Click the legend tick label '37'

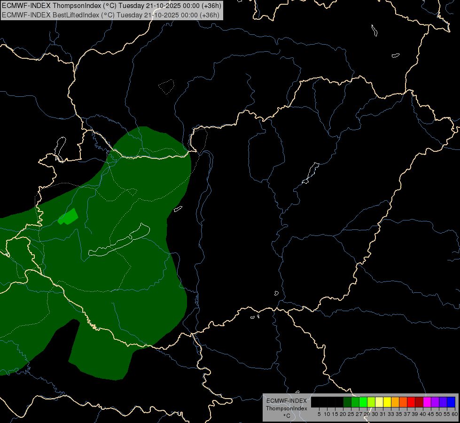pos(407,414)
